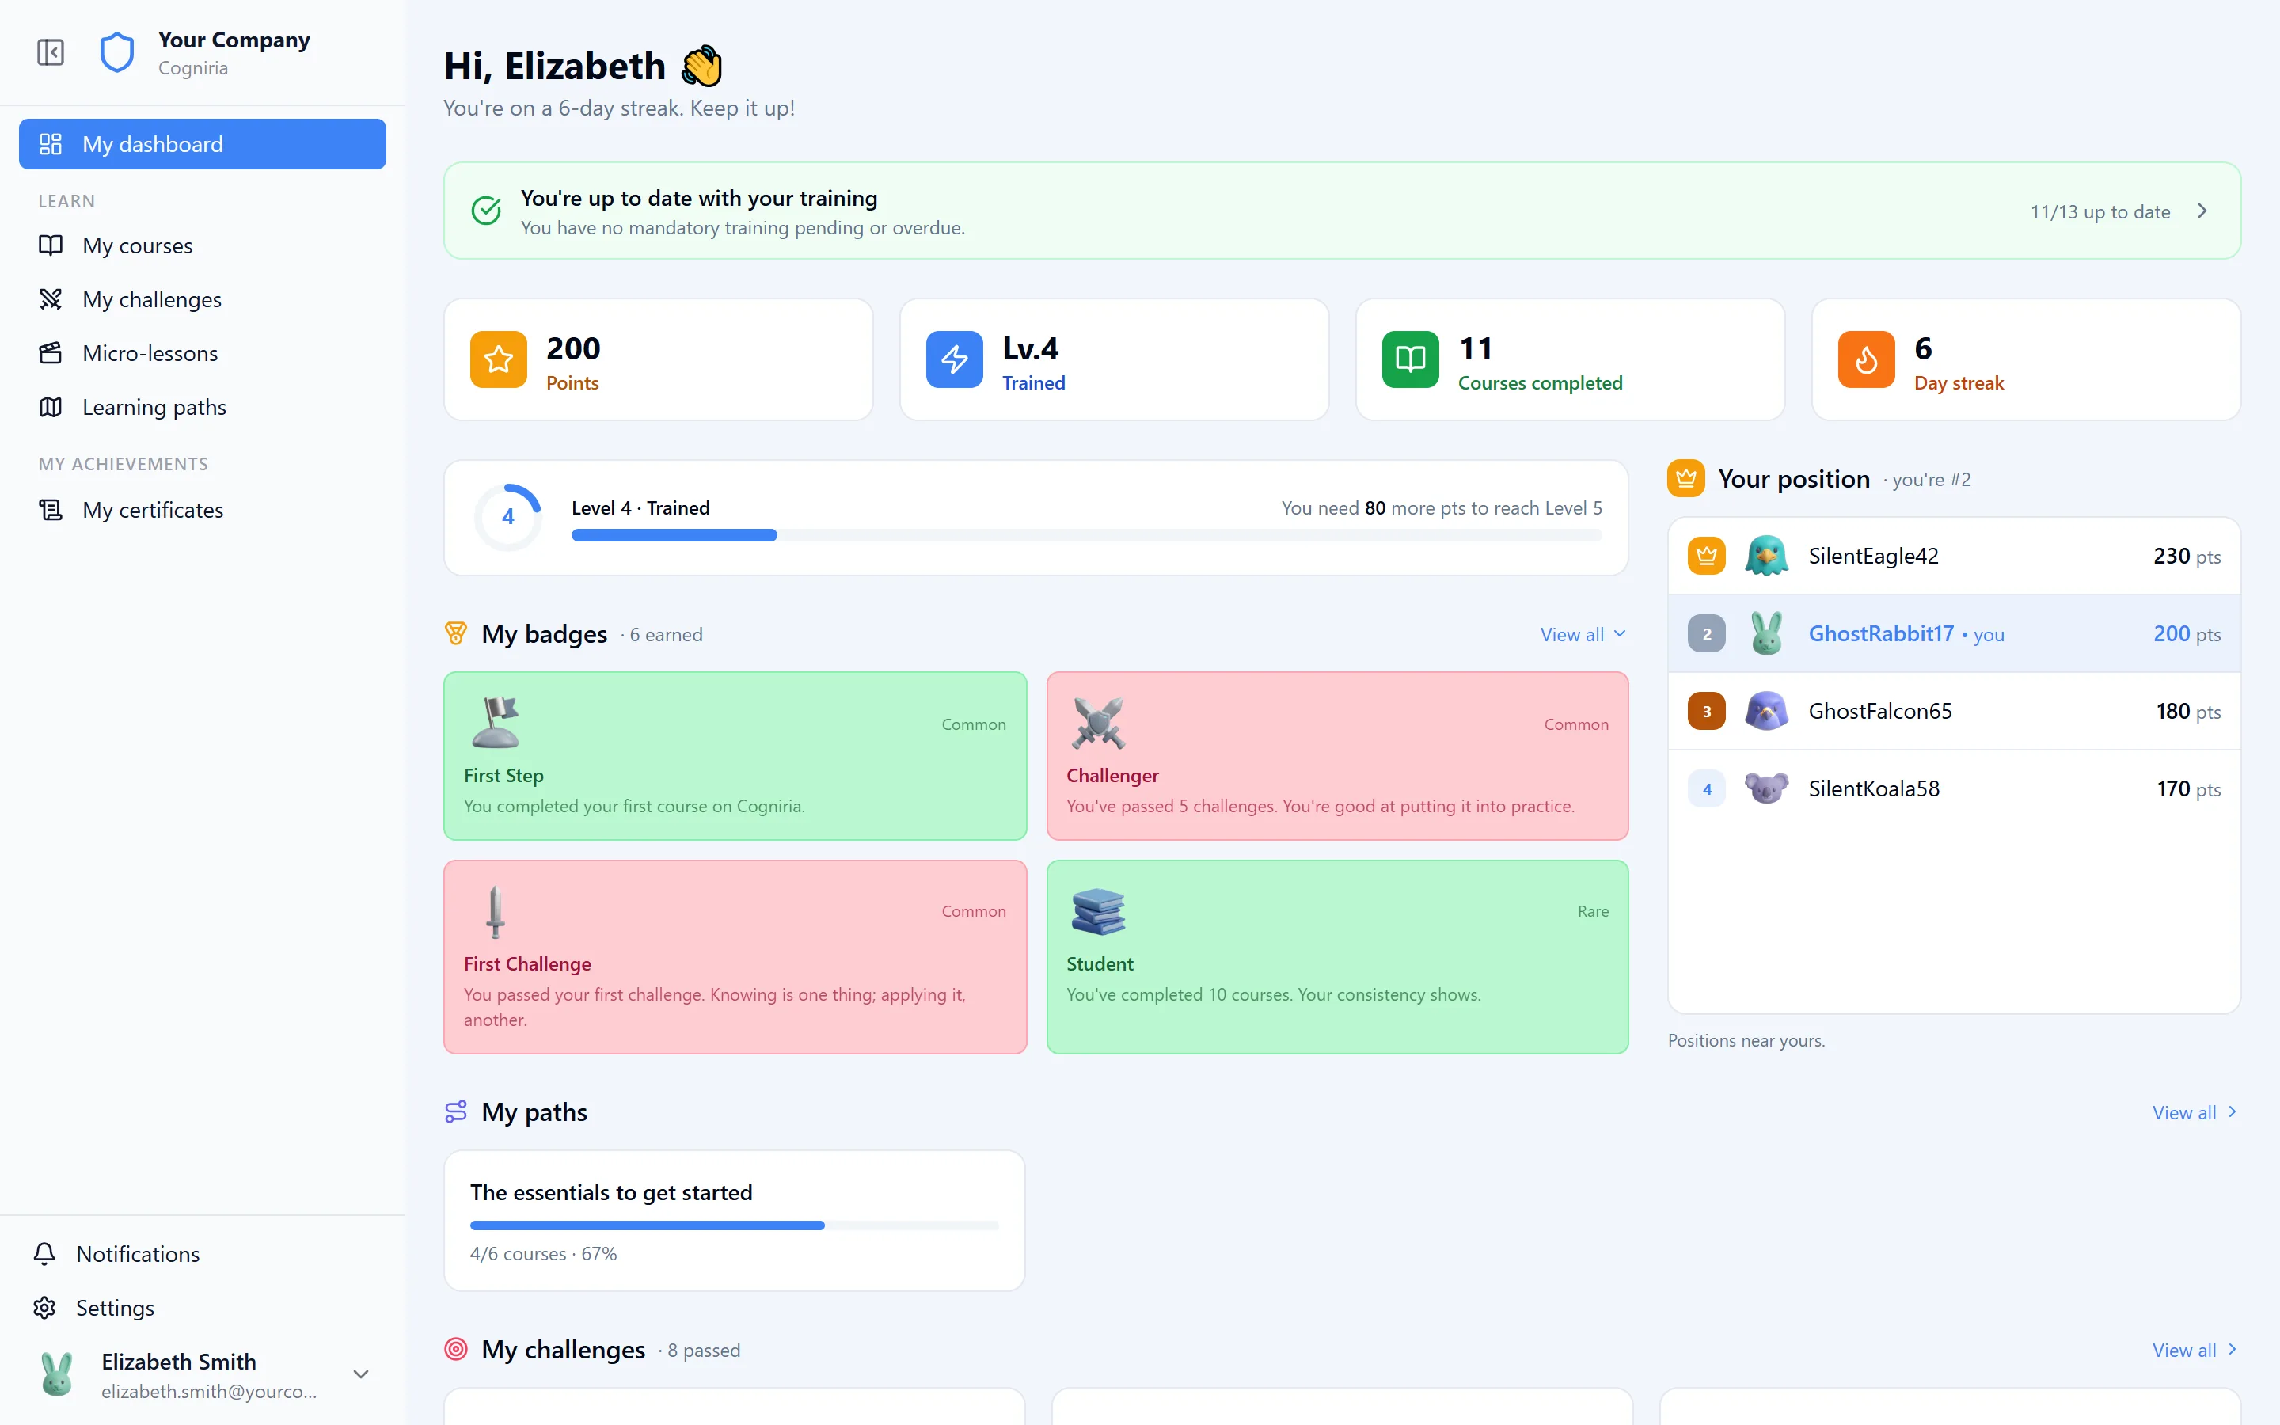Navigate to Learning paths
2280x1425 pixels.
[x=203, y=407]
